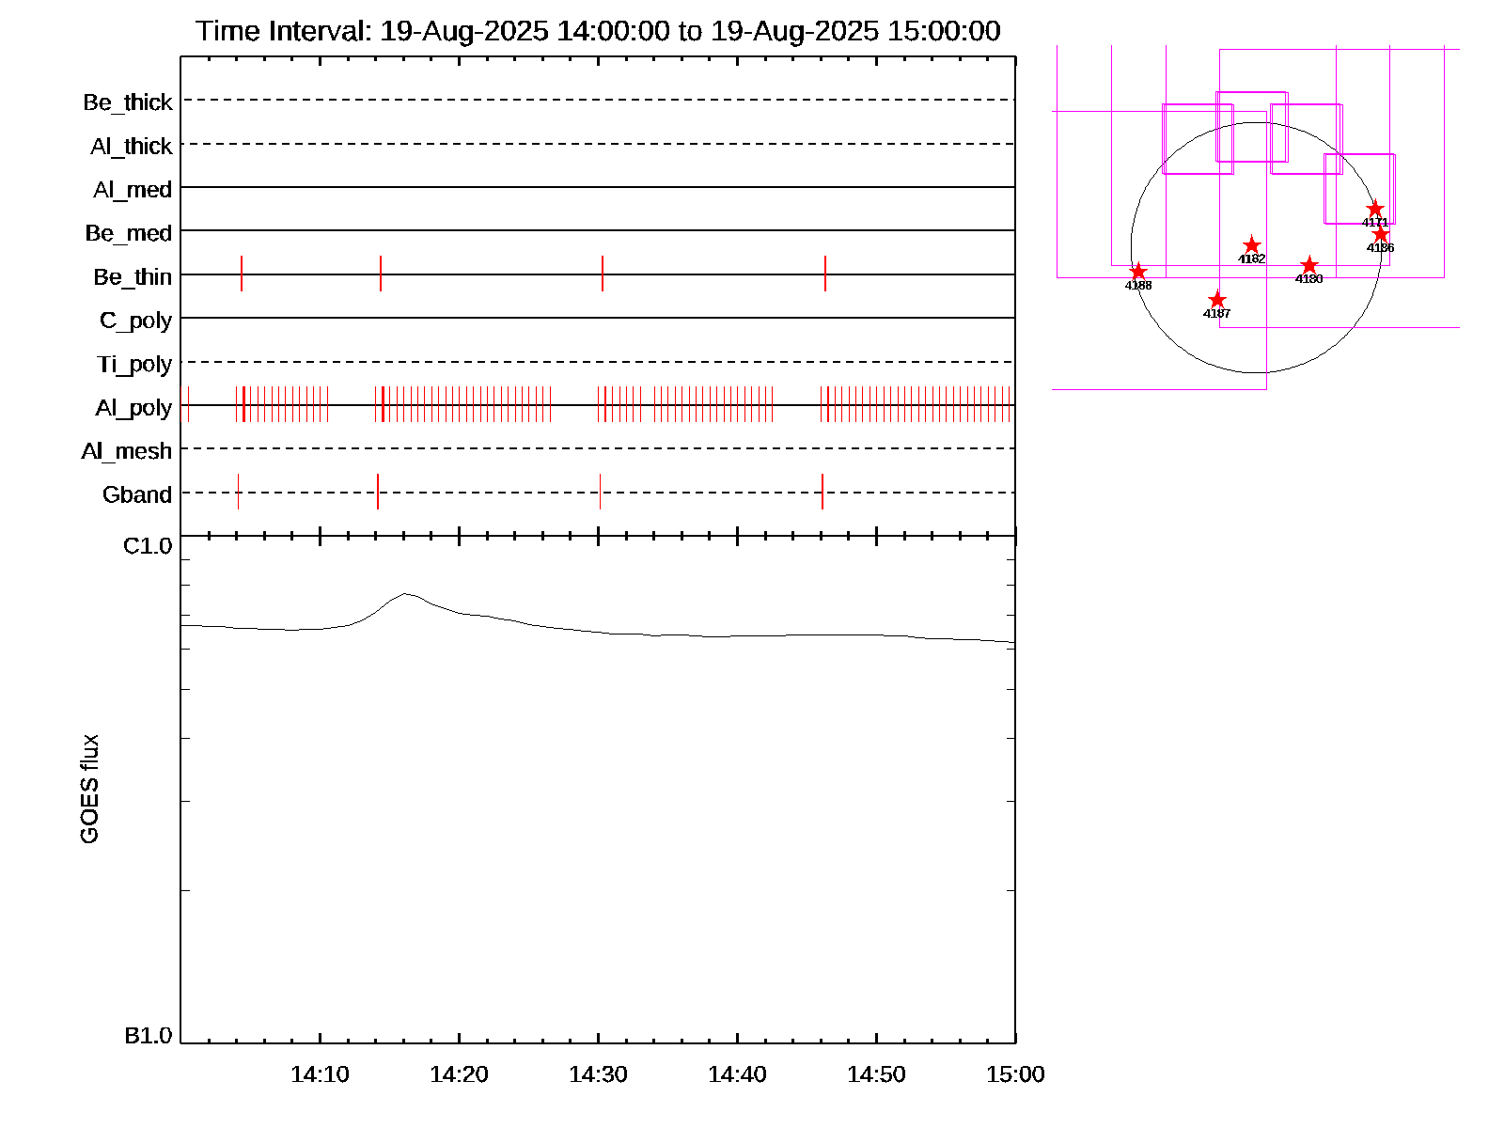Click the red star for region 4171
The height and width of the screenshot is (1128, 1504).
coord(1374,209)
